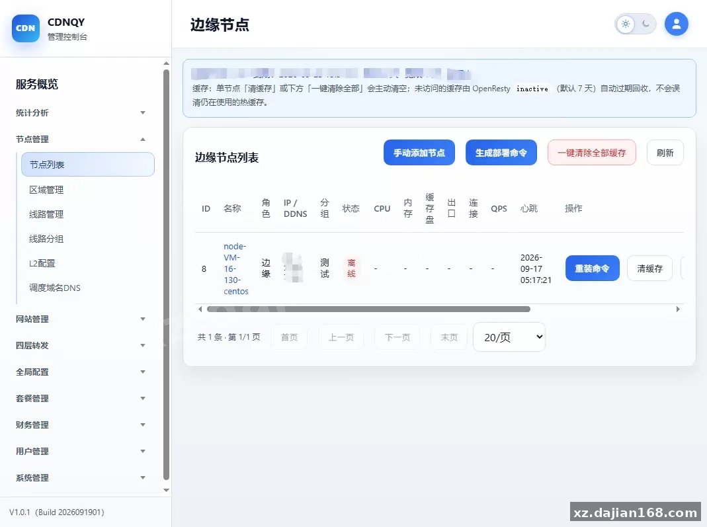Click the 生成部署命令 button
The image size is (707, 527).
tap(501, 153)
